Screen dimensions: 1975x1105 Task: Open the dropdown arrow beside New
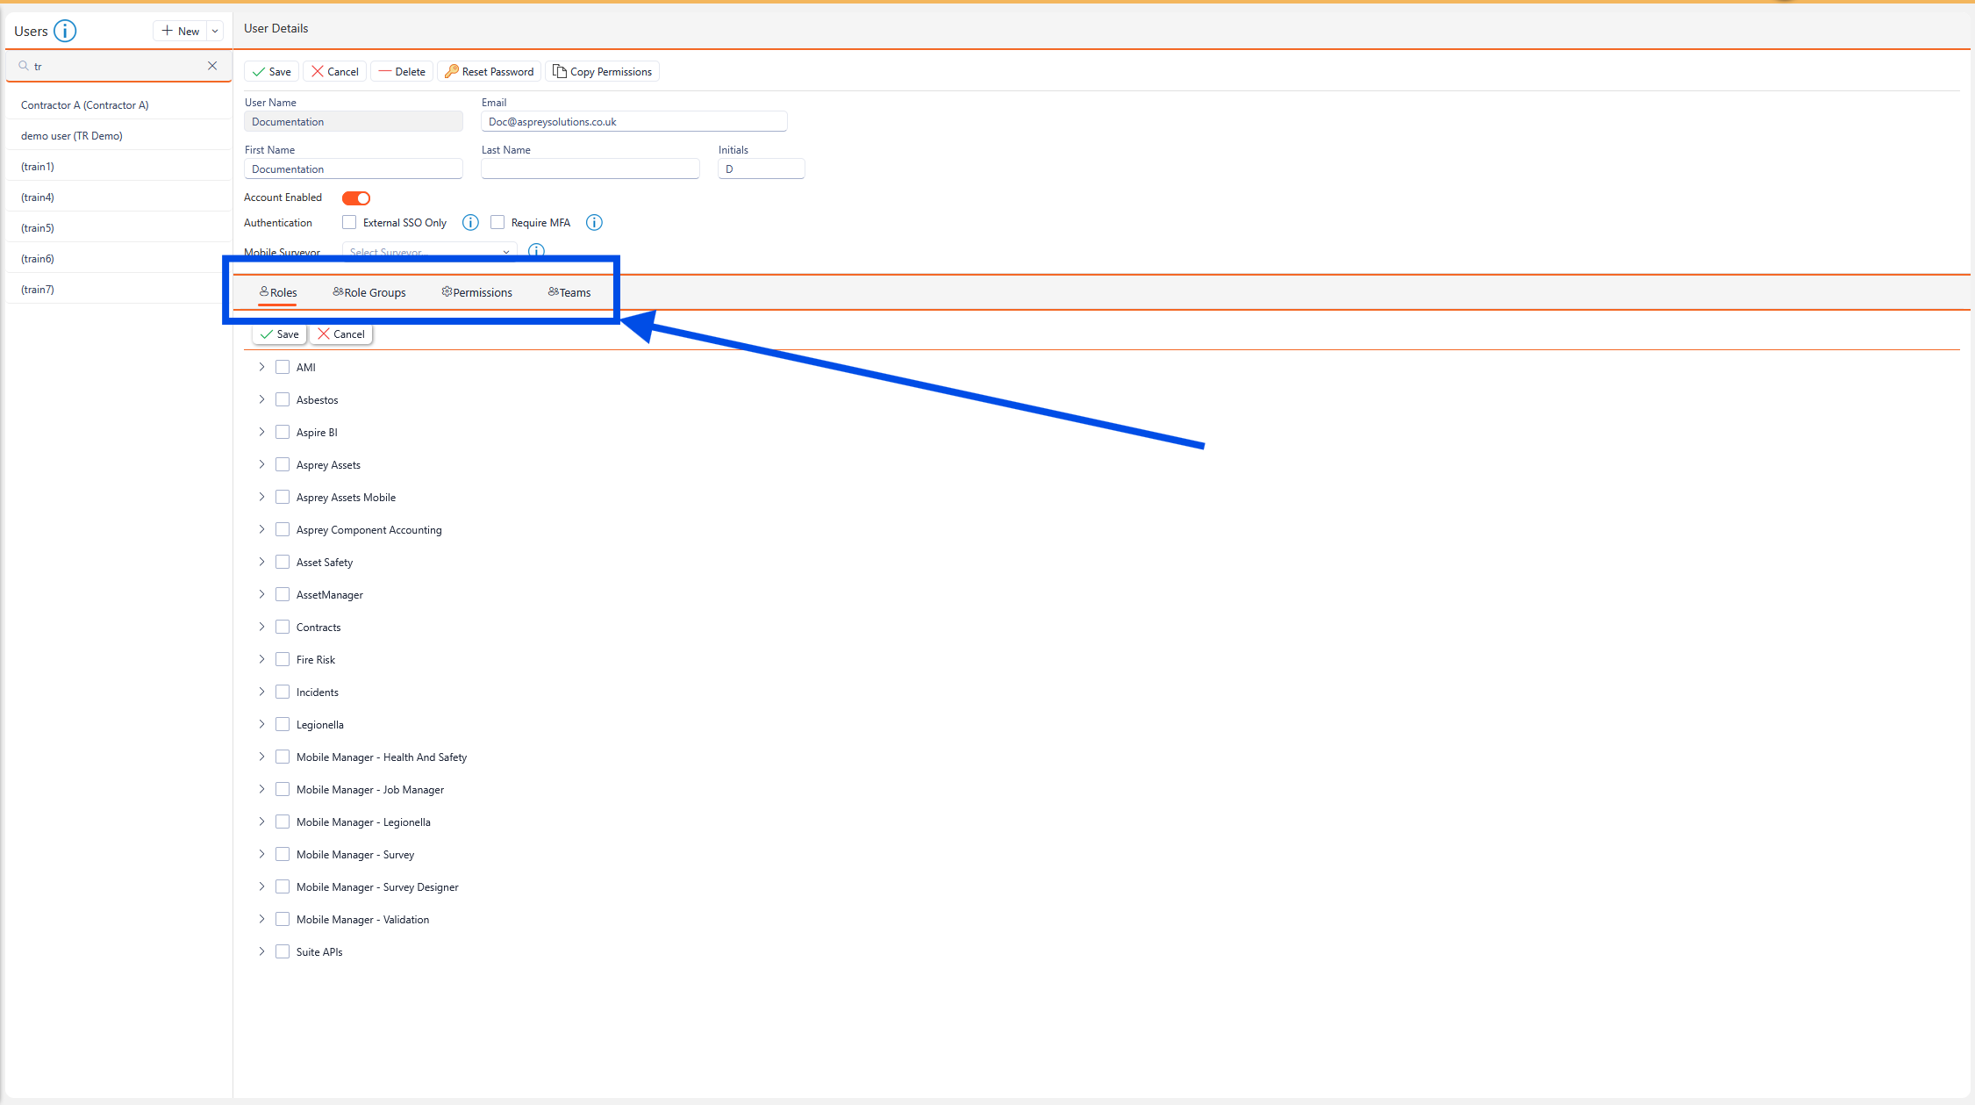(215, 31)
